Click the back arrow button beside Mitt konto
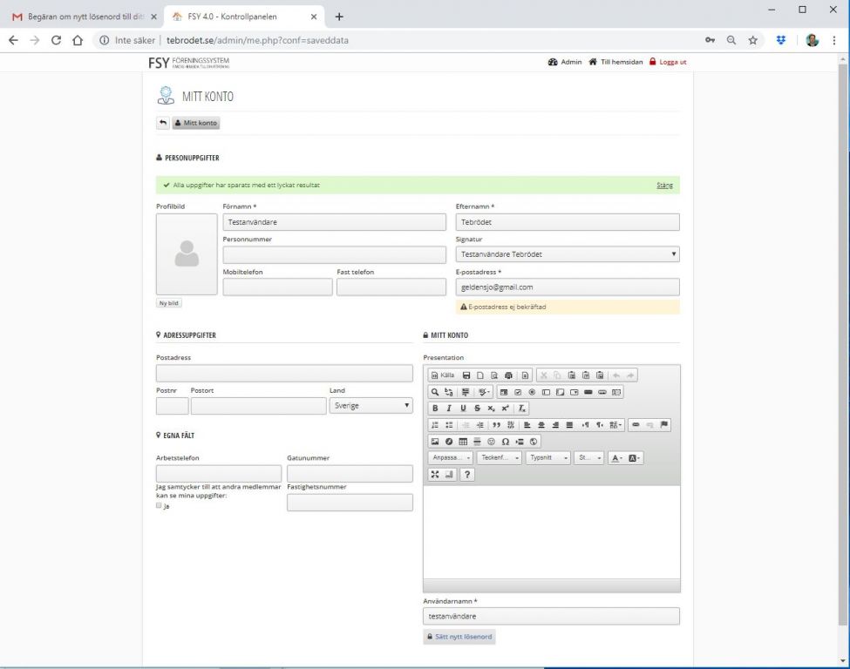Screen dimensions: 850x669 (x=163, y=123)
